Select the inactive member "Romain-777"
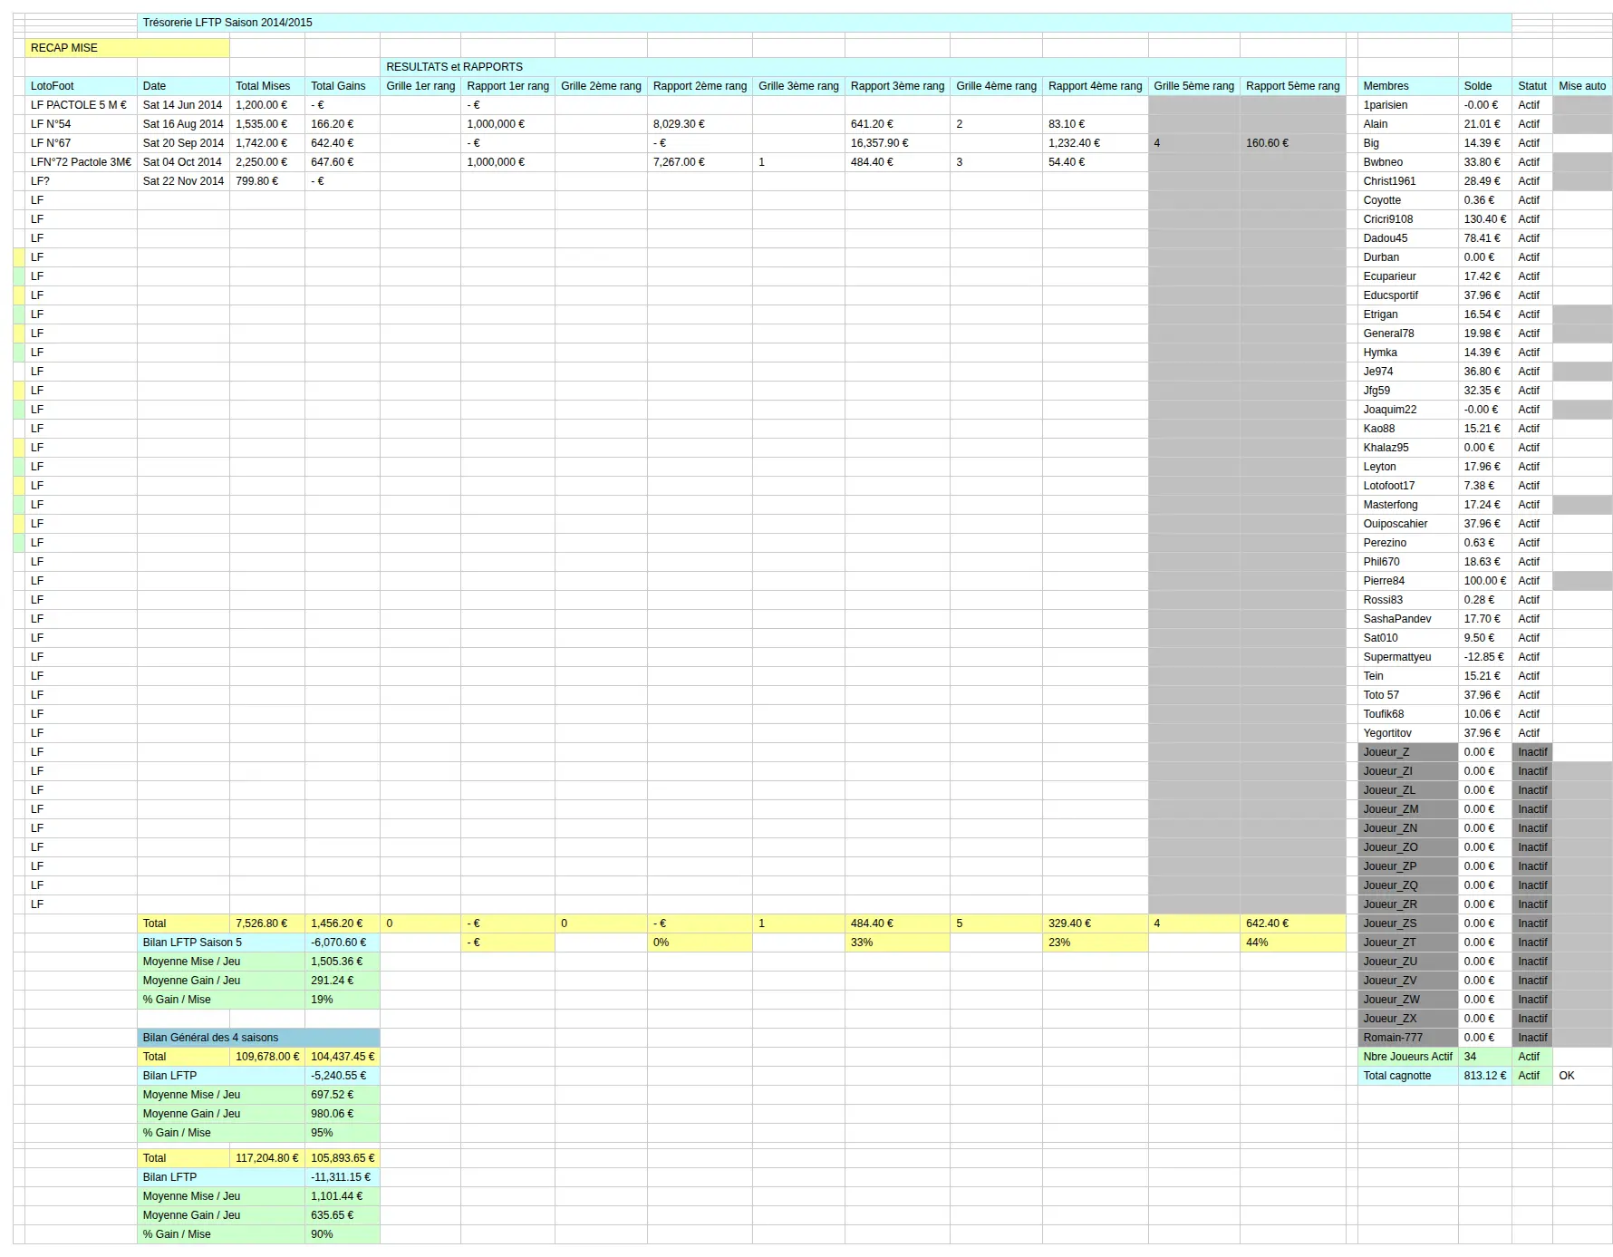Screen dimensions: 1613x1257 tap(1408, 1038)
